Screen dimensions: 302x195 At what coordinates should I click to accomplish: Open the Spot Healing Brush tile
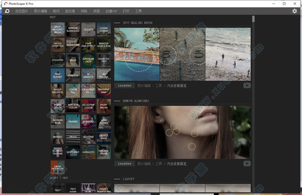(x=57, y=30)
